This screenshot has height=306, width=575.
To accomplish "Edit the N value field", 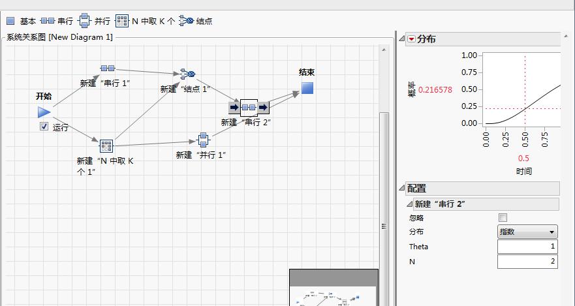I will (x=527, y=262).
